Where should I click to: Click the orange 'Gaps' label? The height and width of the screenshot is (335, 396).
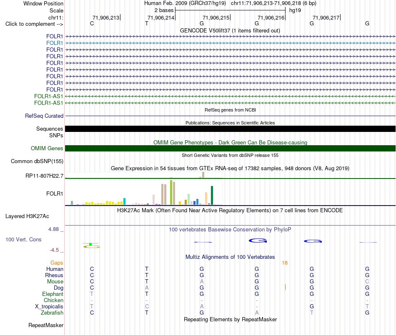[57, 263]
